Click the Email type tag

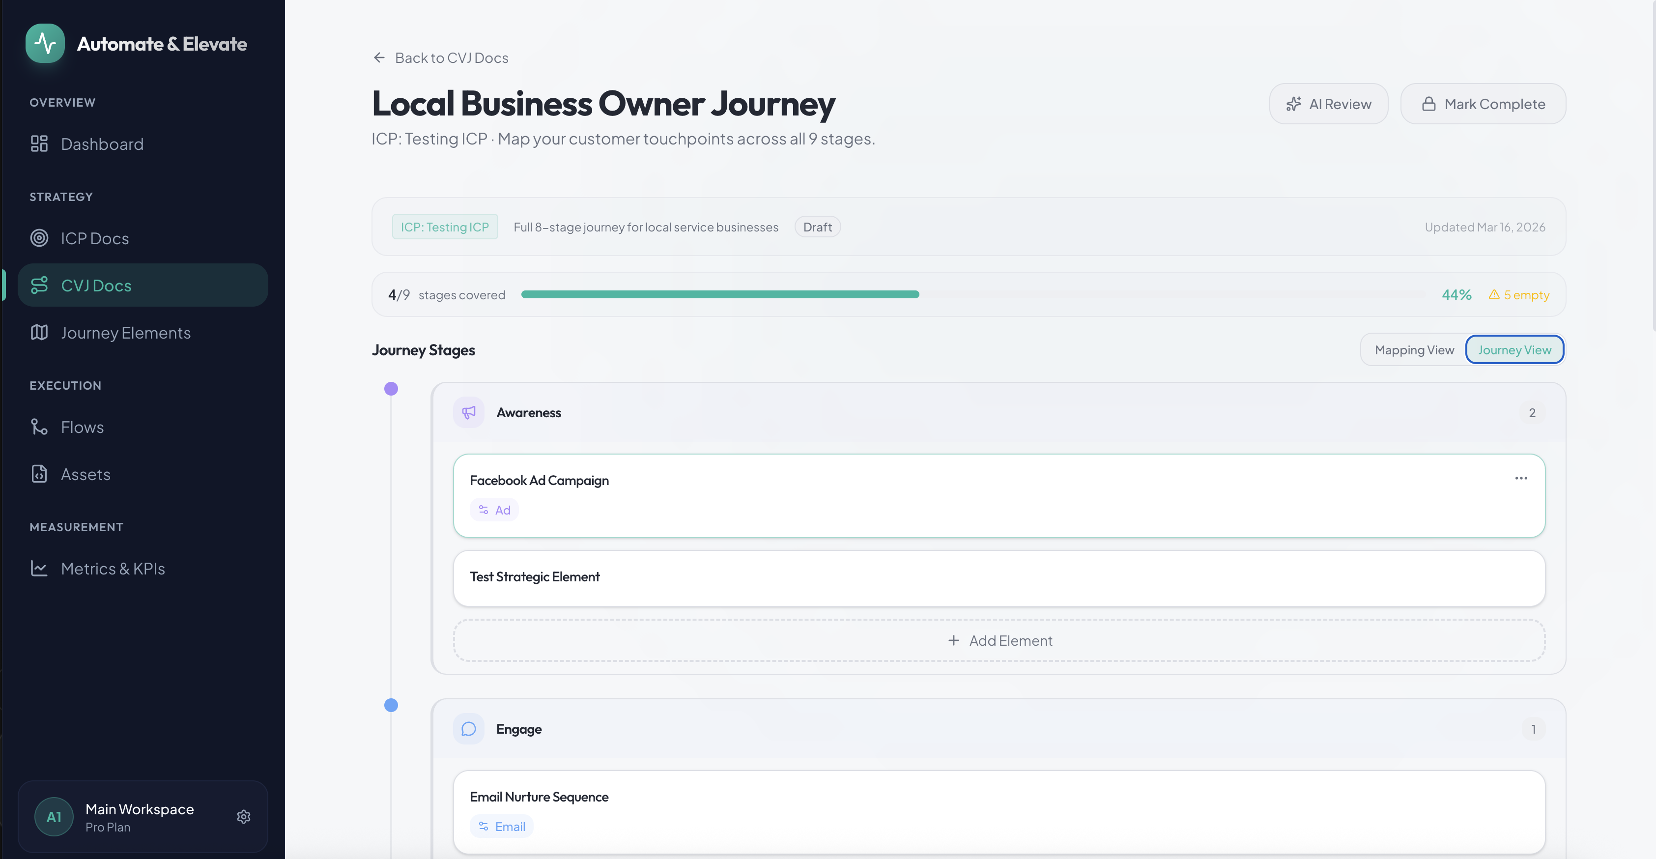click(x=501, y=826)
